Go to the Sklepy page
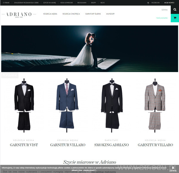Image resolution: width=179 pixels, height=173 pixels. click(x=93, y=3)
